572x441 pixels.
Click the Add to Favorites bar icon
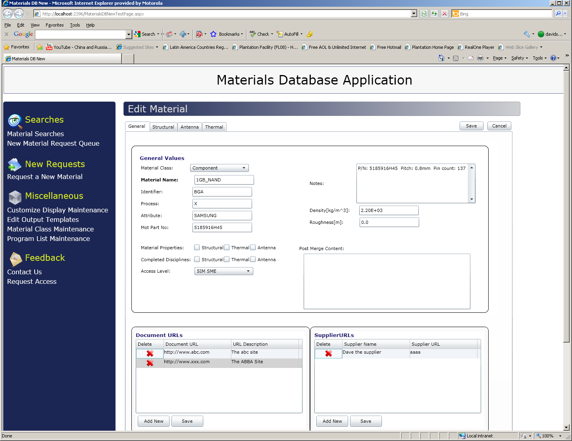click(40, 47)
